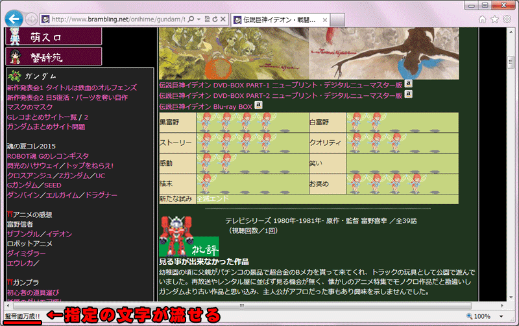Select the 伝説巨神イデオン browser tab

coord(280,20)
